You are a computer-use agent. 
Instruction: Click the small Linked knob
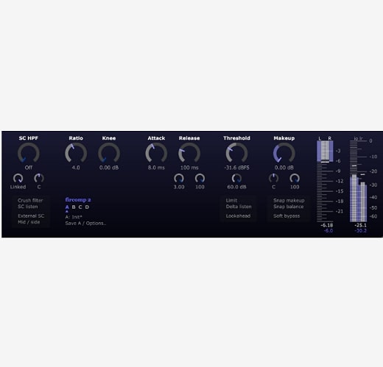(18, 178)
